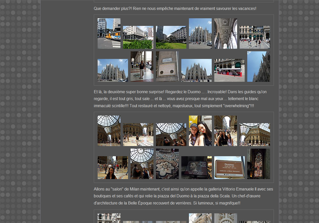Image resolution: width=319 pixels, height=223 pixels.
Task: View the photo with silver sculpture on lawn
Action: pos(171,37)
